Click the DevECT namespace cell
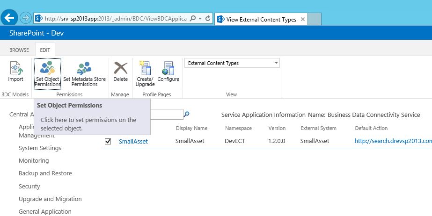This screenshot has height=216, width=432. coord(235,141)
